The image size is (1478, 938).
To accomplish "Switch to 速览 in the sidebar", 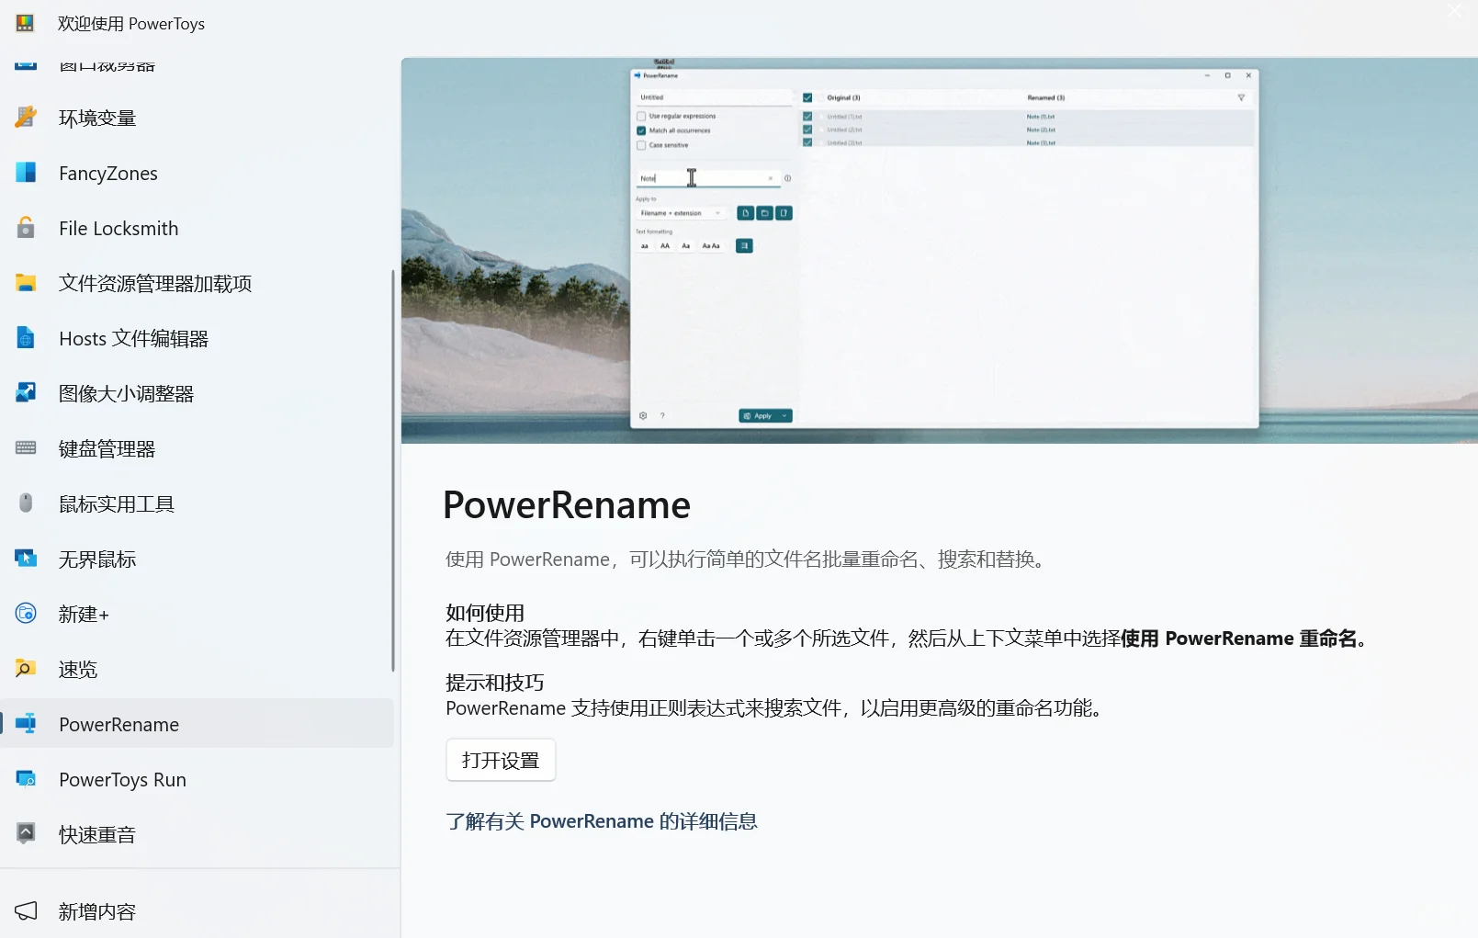I will click(77, 669).
